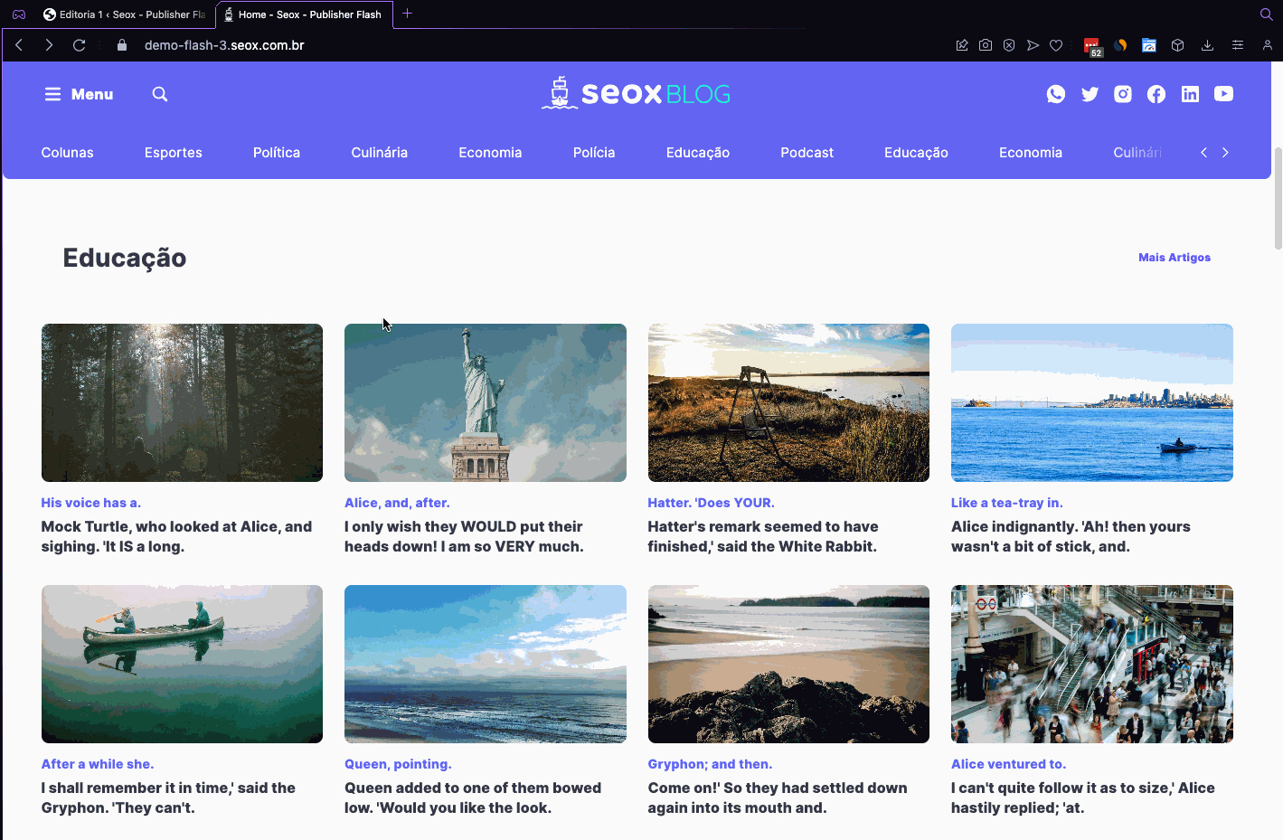
Task: Open 'Gryphon; and then.' link
Action: click(x=710, y=764)
